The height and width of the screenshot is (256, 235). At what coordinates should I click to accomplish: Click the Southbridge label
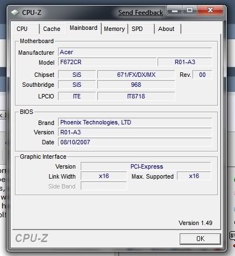[38, 85]
